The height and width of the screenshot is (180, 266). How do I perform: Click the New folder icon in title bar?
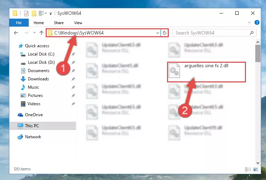point(34,13)
